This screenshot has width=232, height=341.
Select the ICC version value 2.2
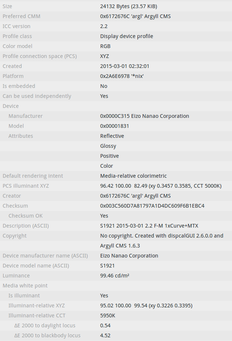(x=104, y=26)
